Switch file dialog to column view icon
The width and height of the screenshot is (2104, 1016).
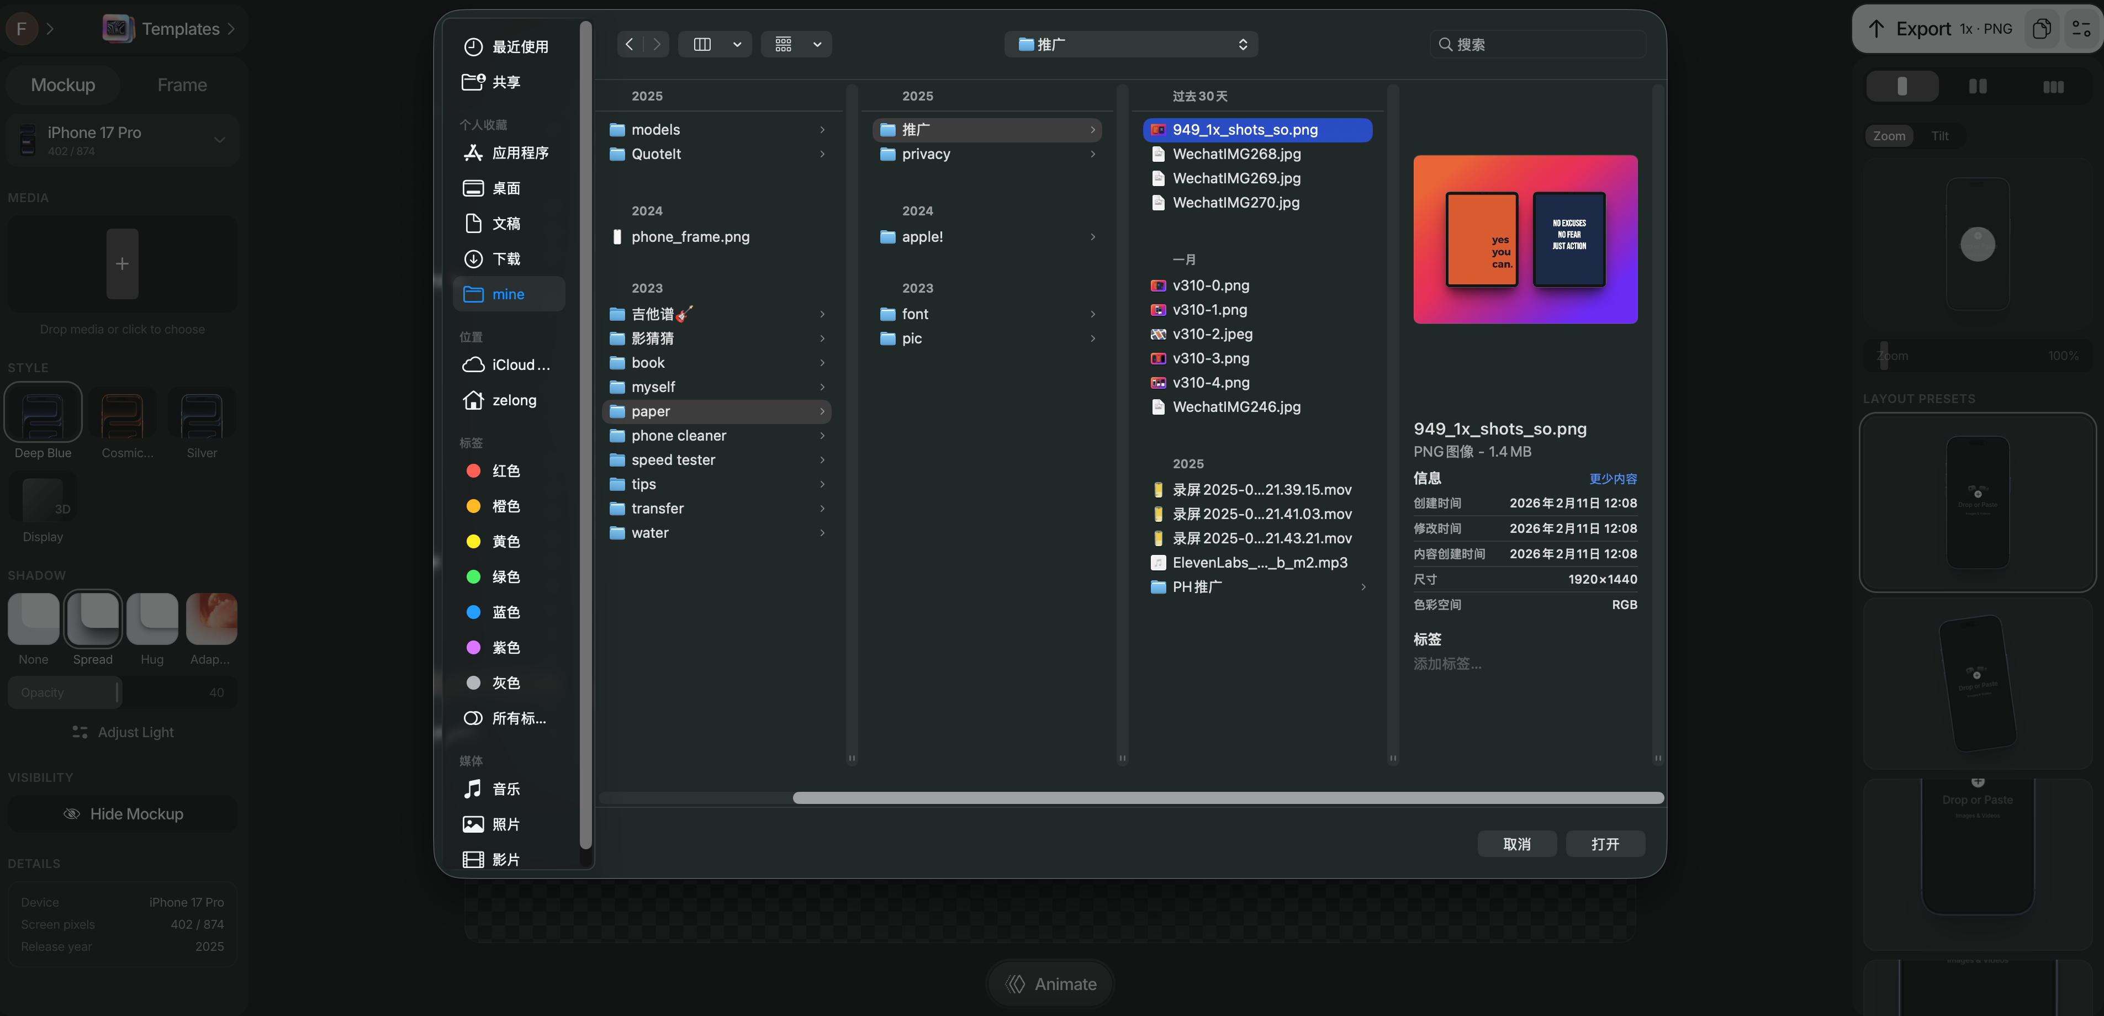pos(701,44)
